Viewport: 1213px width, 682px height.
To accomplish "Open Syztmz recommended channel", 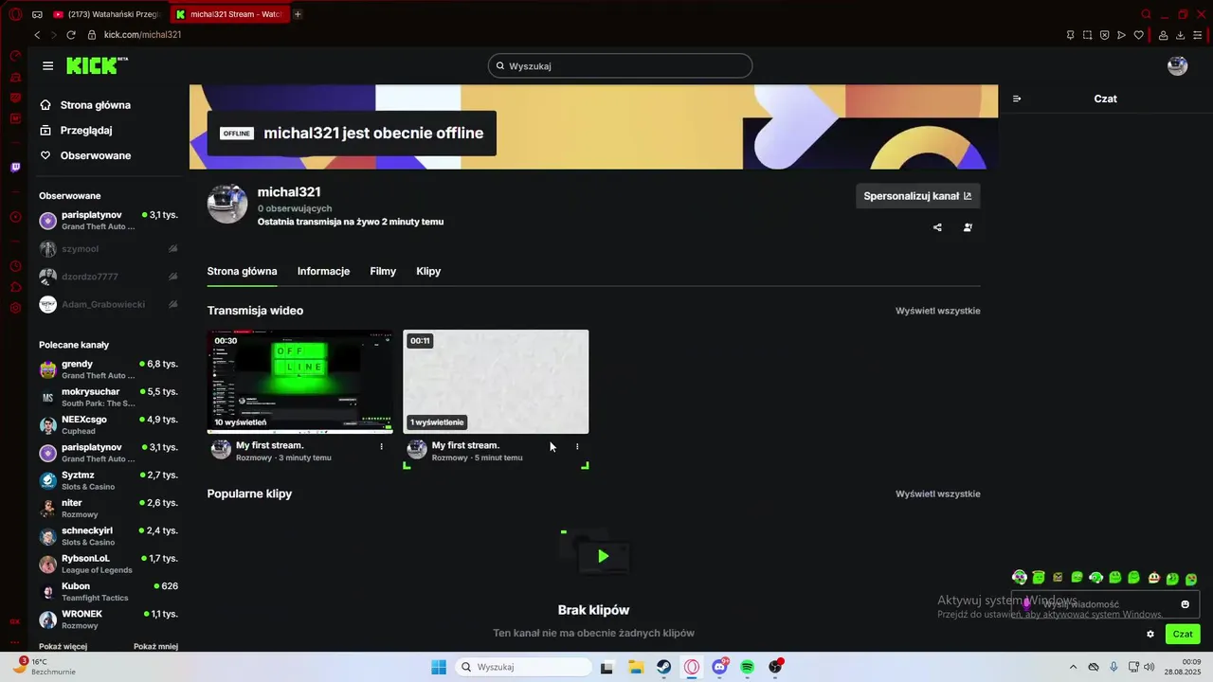I will (x=109, y=480).
